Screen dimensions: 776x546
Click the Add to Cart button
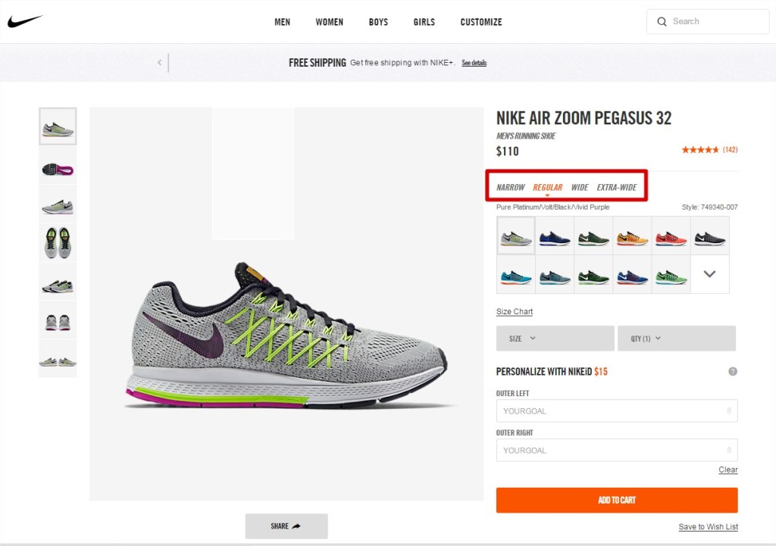616,501
